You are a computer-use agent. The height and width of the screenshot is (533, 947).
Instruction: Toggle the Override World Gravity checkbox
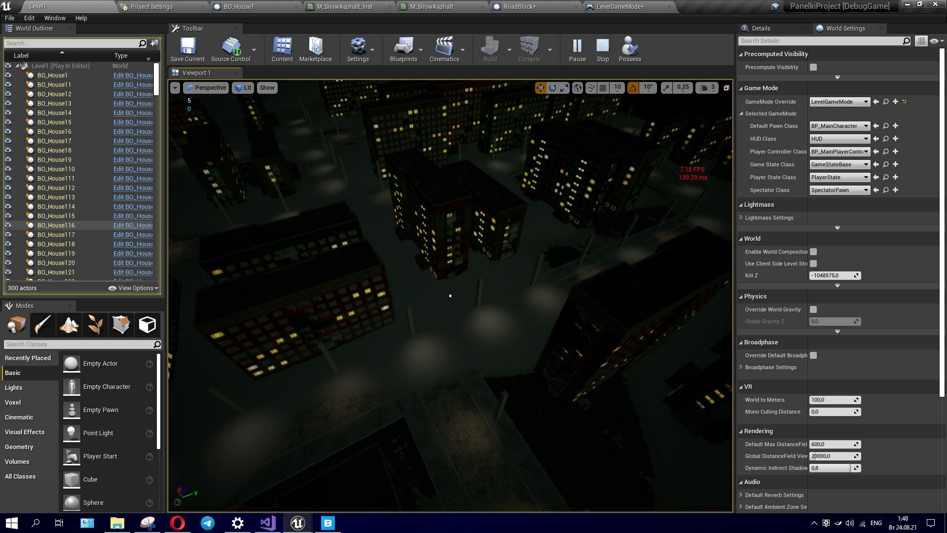[x=813, y=309]
